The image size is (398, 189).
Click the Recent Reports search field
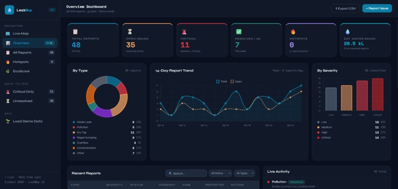point(186,173)
